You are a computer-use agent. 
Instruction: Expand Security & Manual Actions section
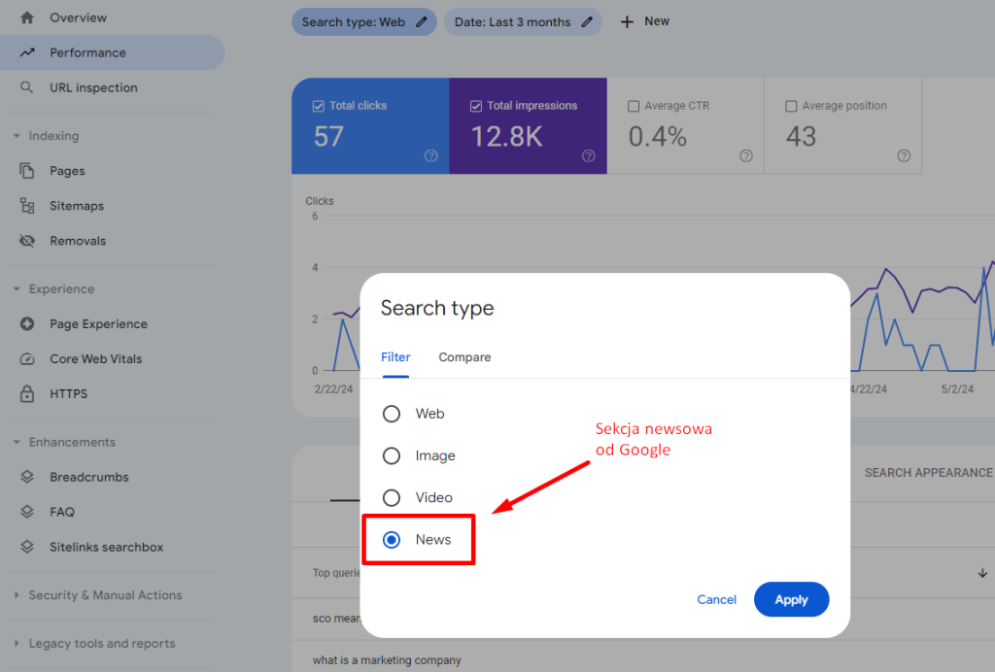(x=17, y=595)
